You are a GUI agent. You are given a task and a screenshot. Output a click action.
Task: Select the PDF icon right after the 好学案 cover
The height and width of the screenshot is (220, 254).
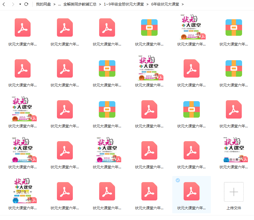pyautogui.click(x=65, y=191)
